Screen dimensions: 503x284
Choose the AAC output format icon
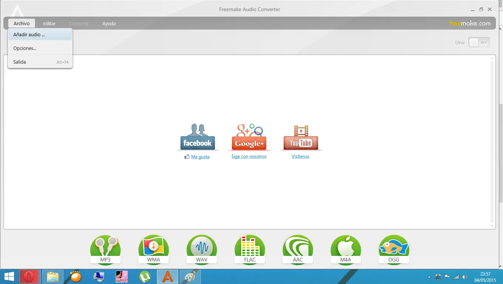pos(298,250)
